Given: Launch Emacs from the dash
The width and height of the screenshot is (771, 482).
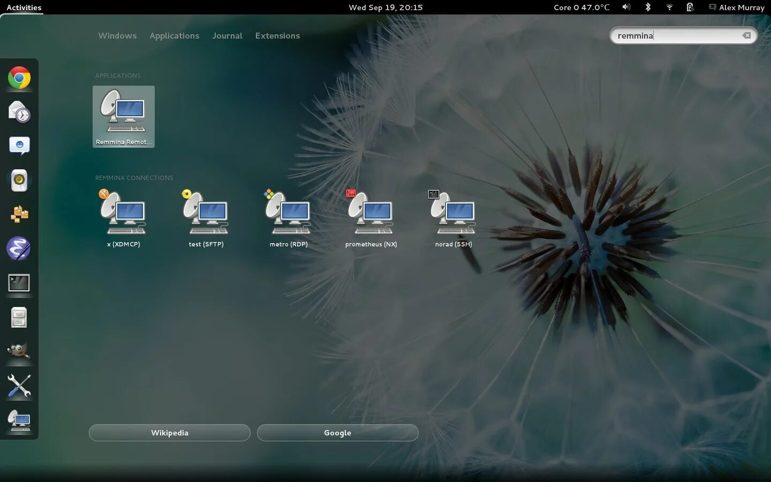Looking at the screenshot, I should click(x=19, y=248).
